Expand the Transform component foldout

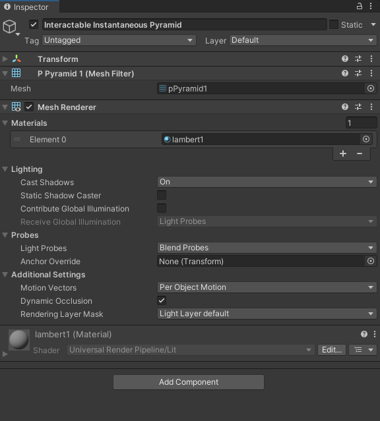tap(5, 59)
